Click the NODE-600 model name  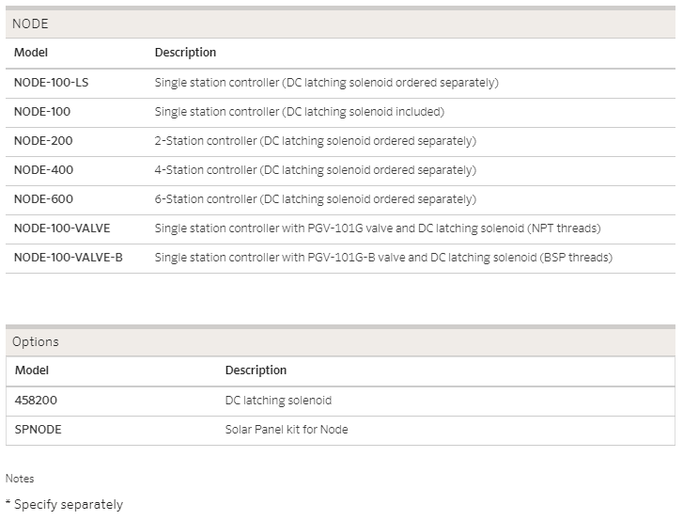click(43, 199)
